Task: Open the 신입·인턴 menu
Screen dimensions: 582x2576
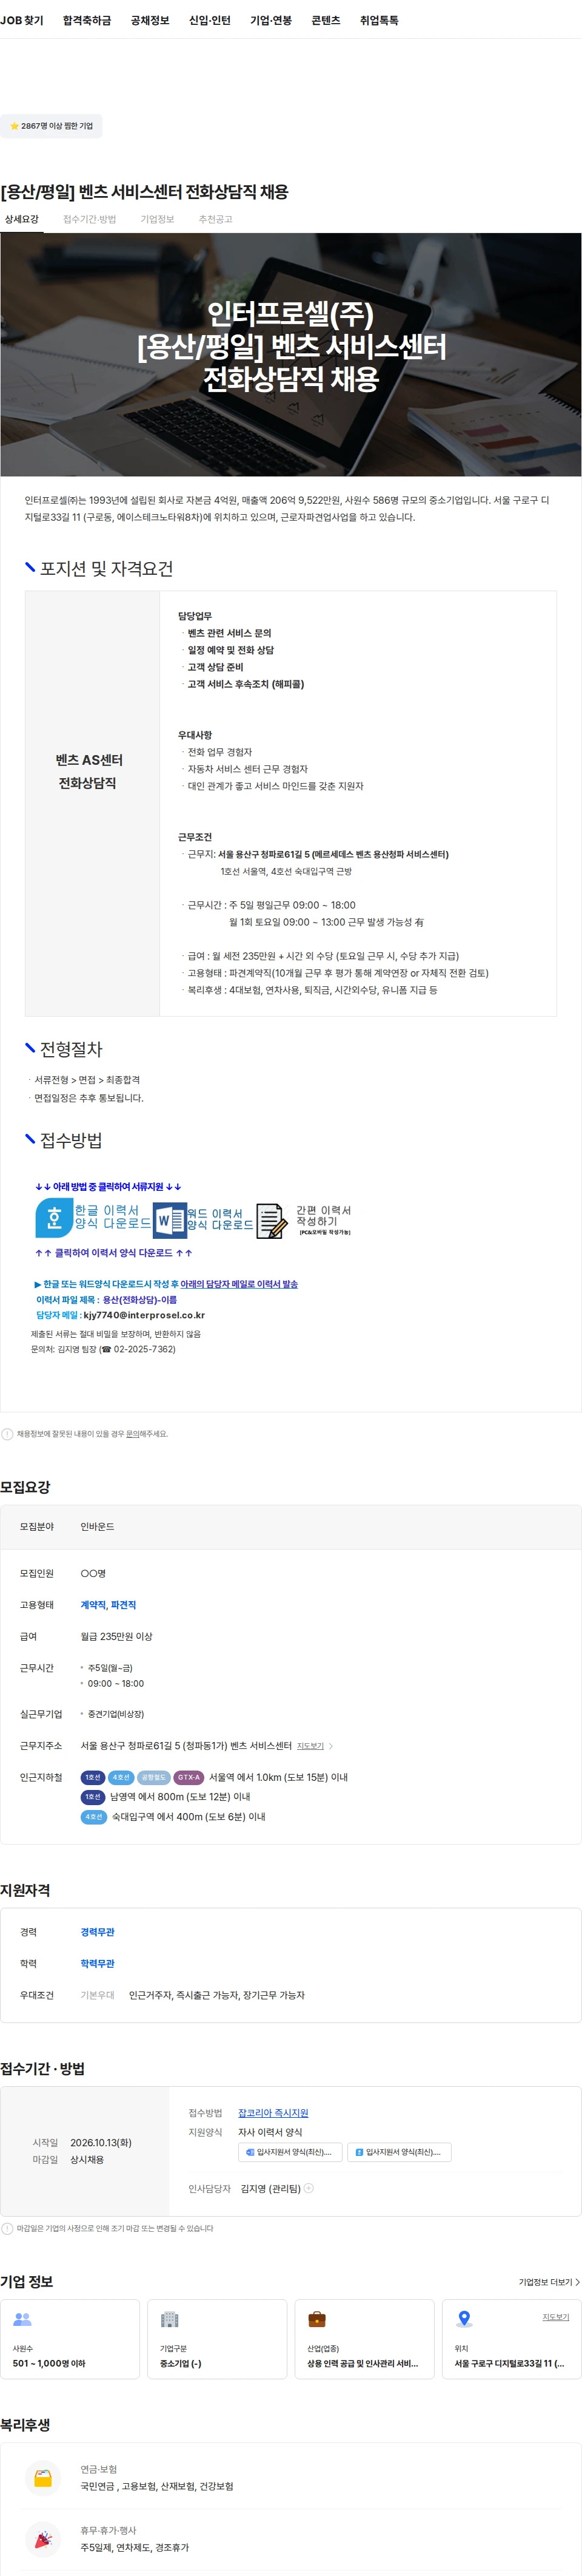Action: pyautogui.click(x=210, y=20)
